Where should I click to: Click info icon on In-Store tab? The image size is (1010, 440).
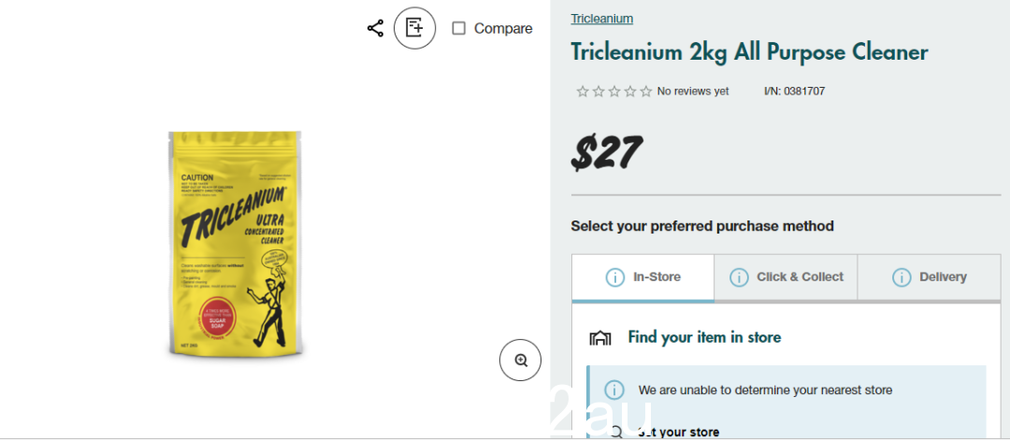(615, 277)
